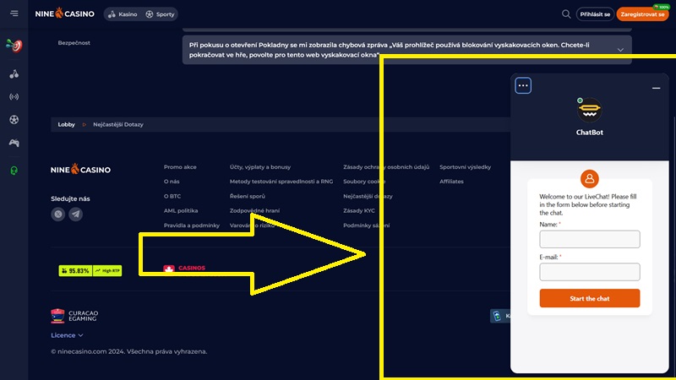Switch to the Sporty tab
The image size is (676, 380).
[161, 14]
